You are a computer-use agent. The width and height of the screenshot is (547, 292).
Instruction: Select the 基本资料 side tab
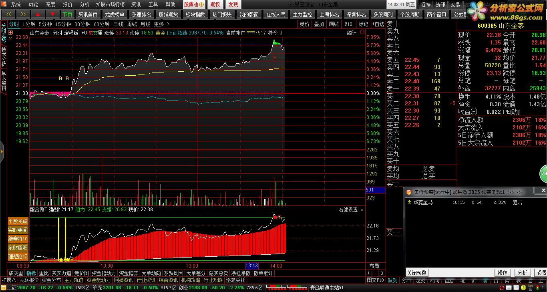pos(4,81)
